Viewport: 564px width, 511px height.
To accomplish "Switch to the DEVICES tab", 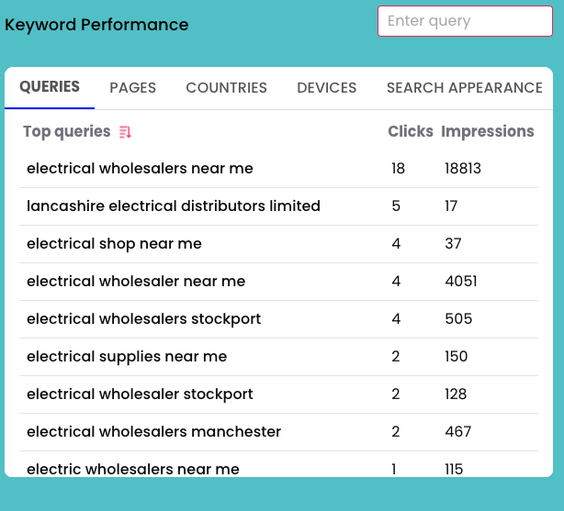I will pyautogui.click(x=326, y=88).
